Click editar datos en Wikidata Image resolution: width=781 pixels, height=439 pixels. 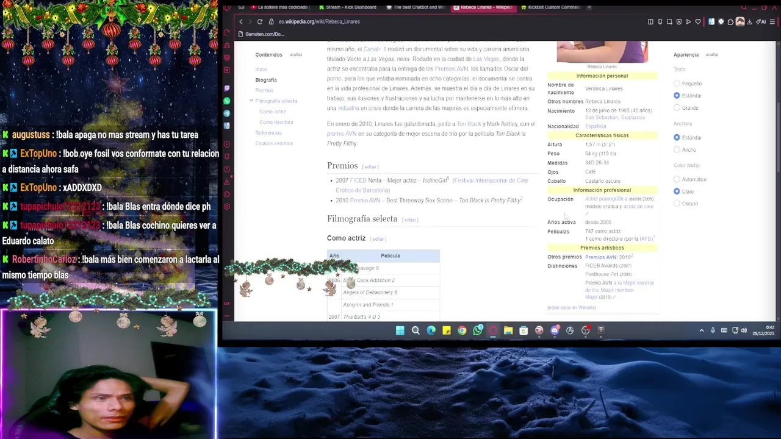(572, 308)
